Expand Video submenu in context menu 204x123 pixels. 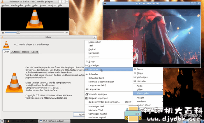pos(148,89)
